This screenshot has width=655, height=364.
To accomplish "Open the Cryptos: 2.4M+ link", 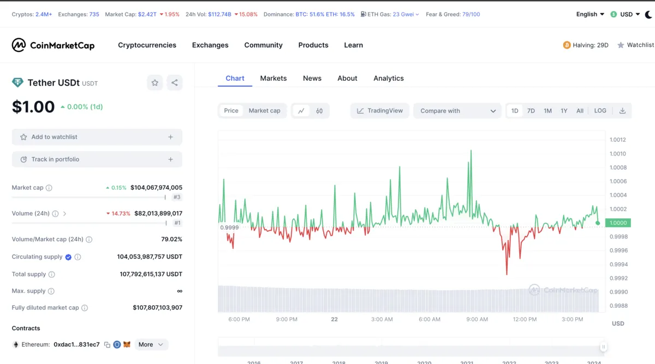I will tap(32, 14).
